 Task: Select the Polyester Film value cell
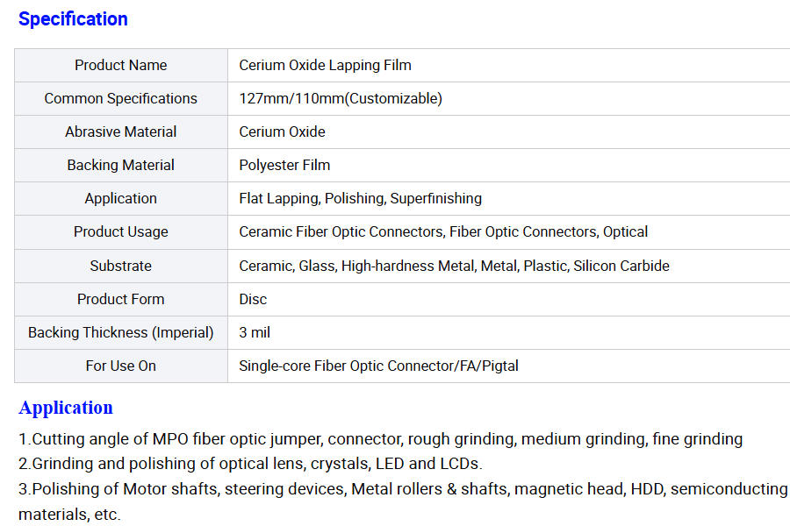coord(284,165)
